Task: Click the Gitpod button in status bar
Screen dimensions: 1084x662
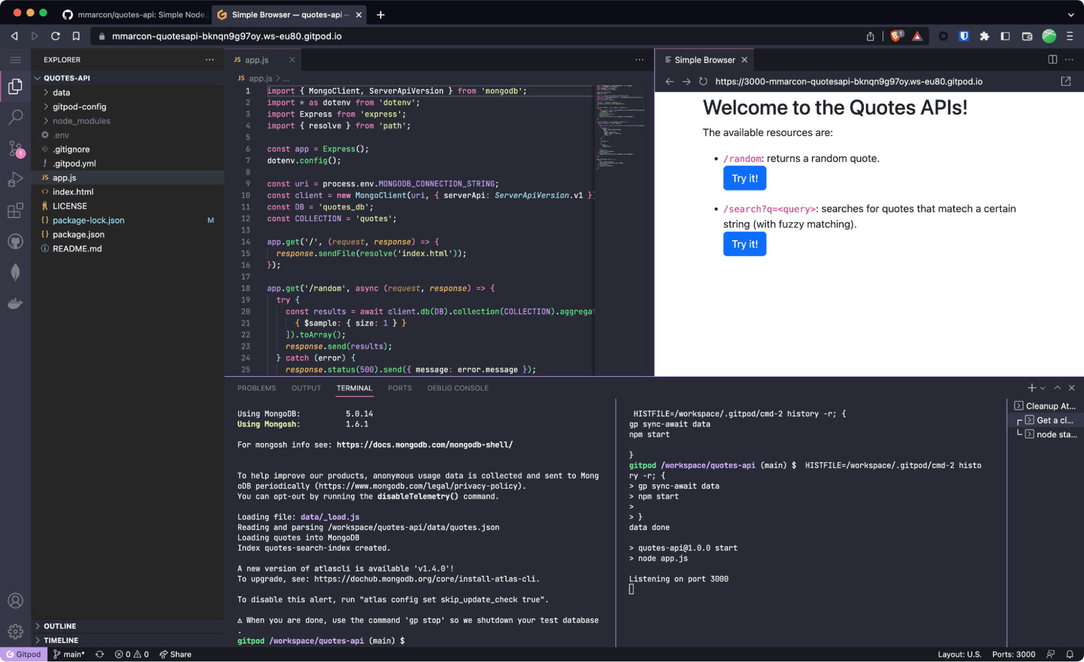Action: tap(24, 654)
